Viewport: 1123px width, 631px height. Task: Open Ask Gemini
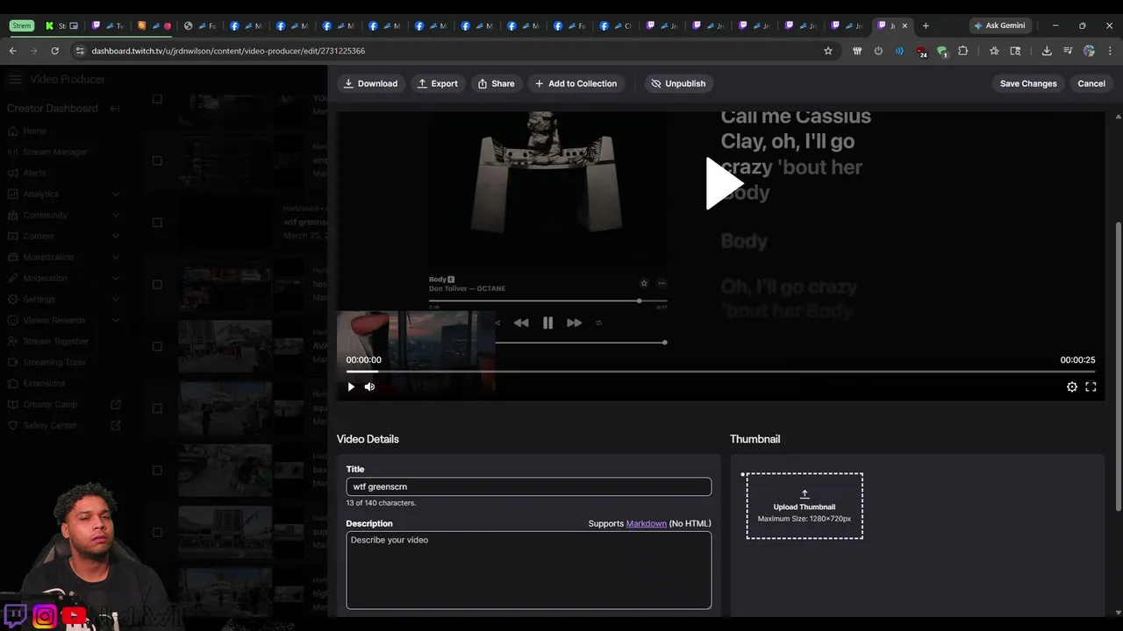click(x=999, y=25)
